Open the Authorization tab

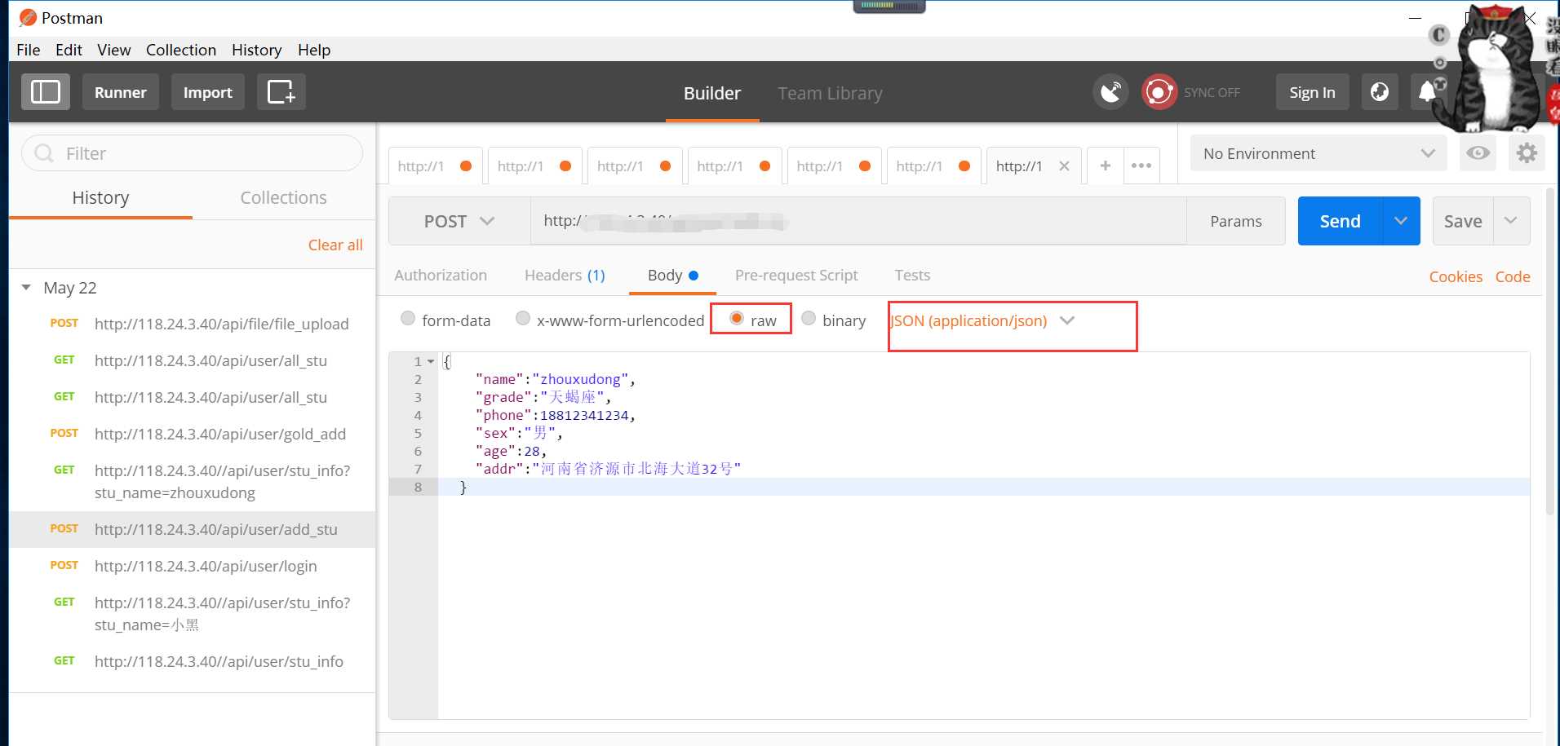tap(441, 275)
